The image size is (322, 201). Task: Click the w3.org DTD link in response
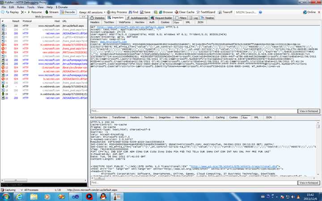coord(234,166)
